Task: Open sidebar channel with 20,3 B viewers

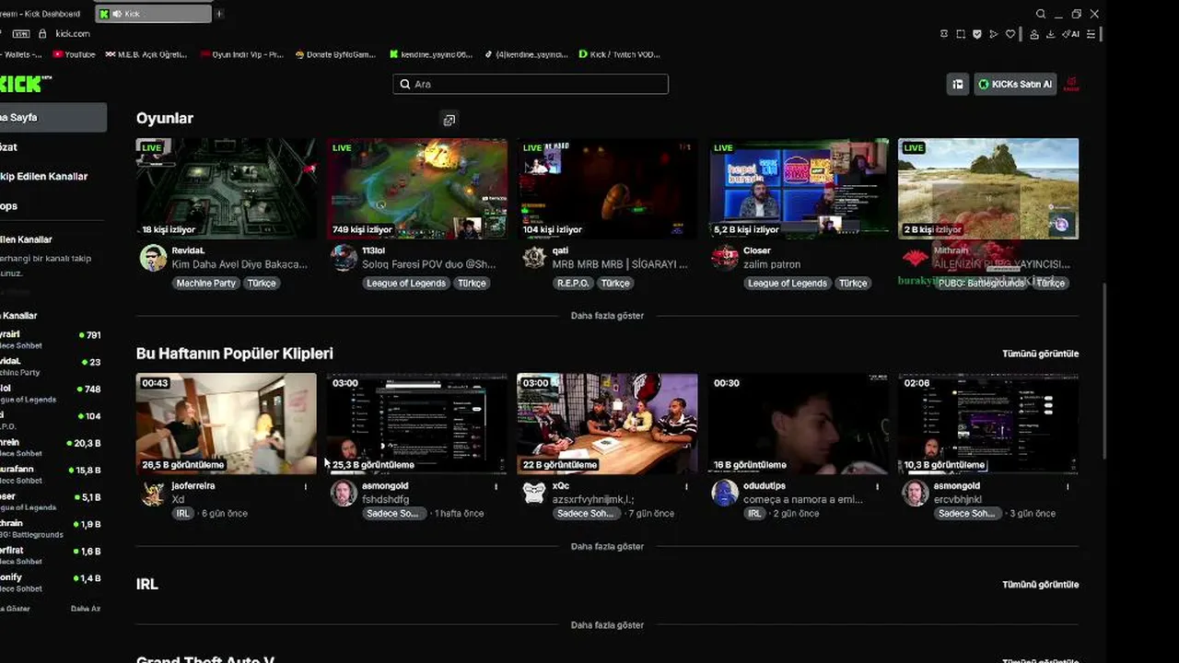Action: (x=53, y=448)
